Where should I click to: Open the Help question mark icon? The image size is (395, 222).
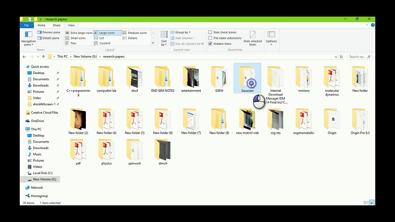(x=373, y=25)
